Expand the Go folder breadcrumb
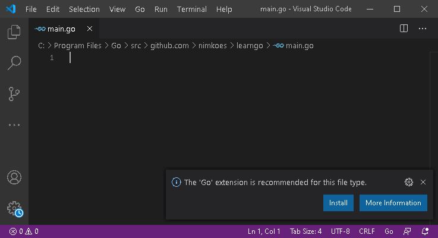This screenshot has width=438, height=238. pyautogui.click(x=116, y=46)
